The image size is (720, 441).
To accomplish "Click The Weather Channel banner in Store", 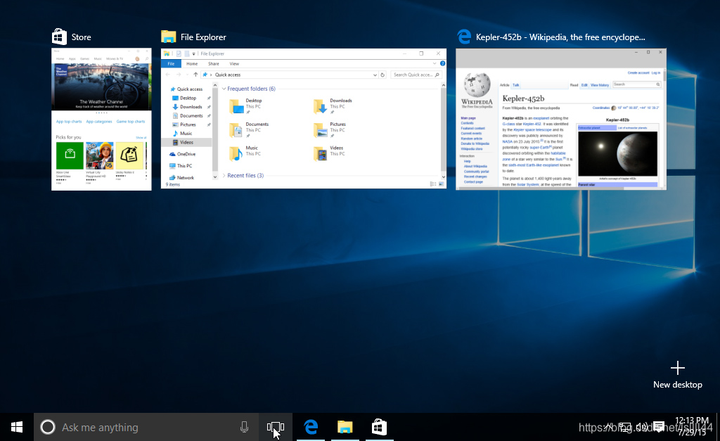I will tap(101, 87).
